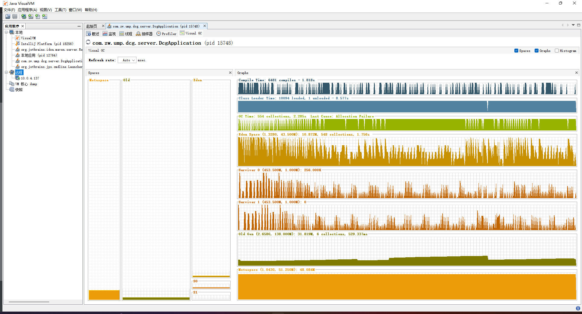Select the 快照 snapshots node
This screenshot has height=314, width=582.
click(19, 90)
